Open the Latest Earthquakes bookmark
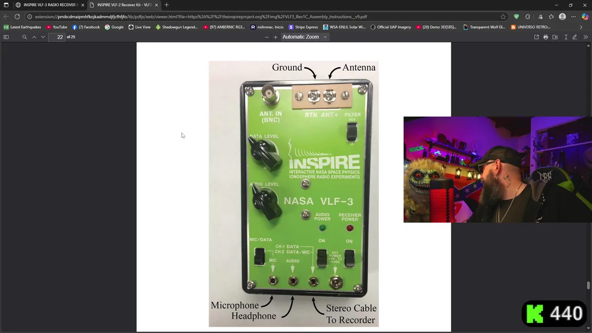Screen dimensions: 592x333 [22, 27]
